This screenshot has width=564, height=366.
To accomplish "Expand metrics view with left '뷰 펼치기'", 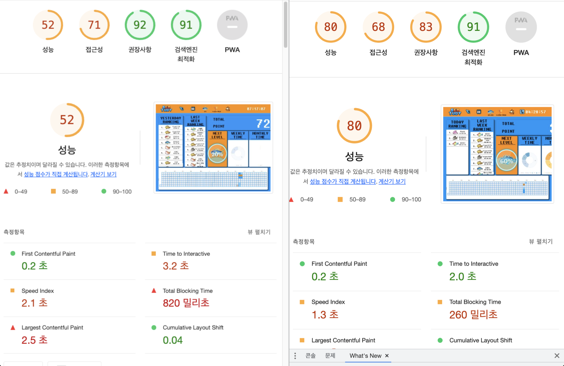I will (259, 232).
